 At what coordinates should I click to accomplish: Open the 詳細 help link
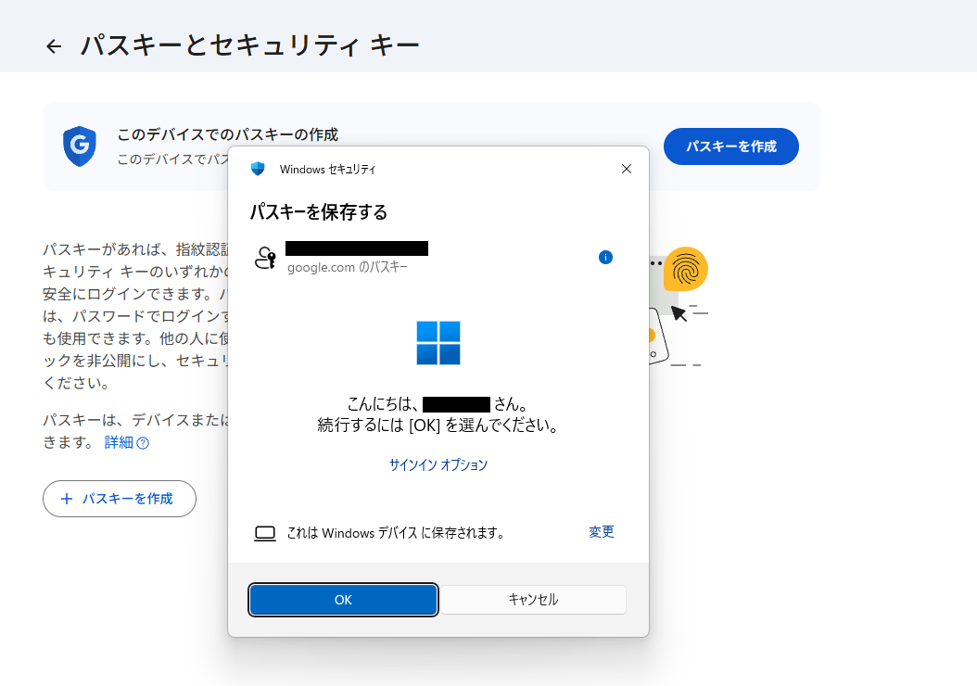119,442
